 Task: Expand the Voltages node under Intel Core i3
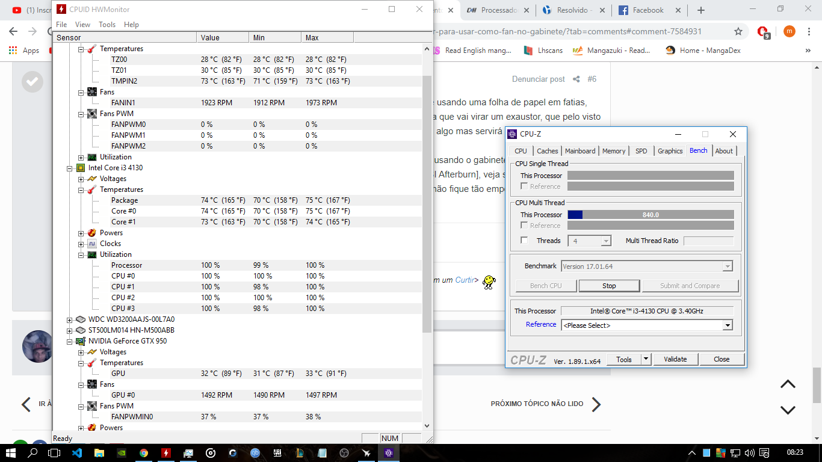[81, 179]
